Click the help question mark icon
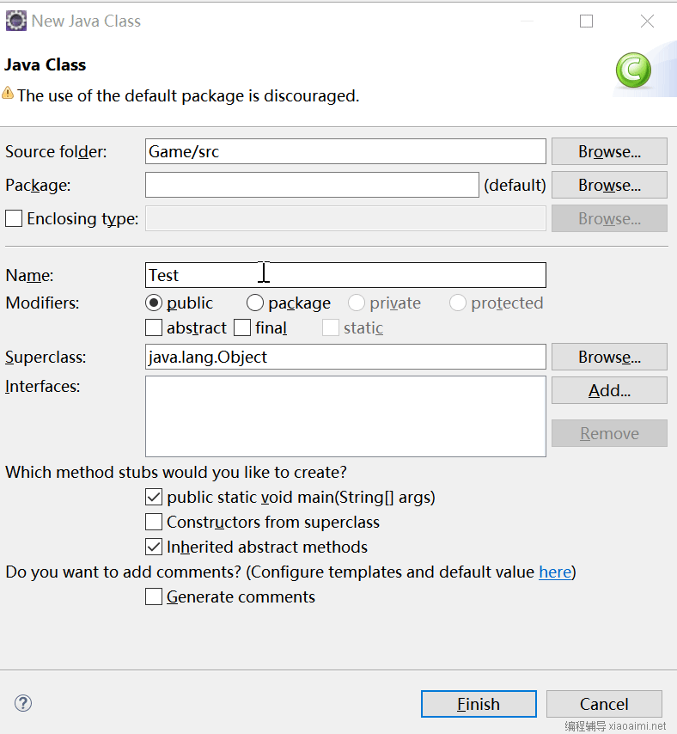The height and width of the screenshot is (734, 677). pyautogui.click(x=23, y=703)
